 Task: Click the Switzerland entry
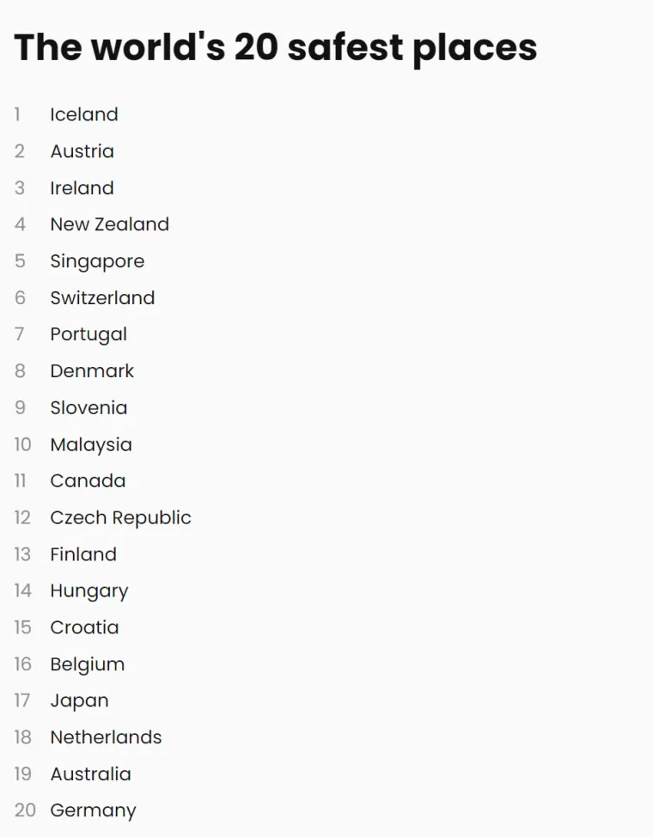102,298
